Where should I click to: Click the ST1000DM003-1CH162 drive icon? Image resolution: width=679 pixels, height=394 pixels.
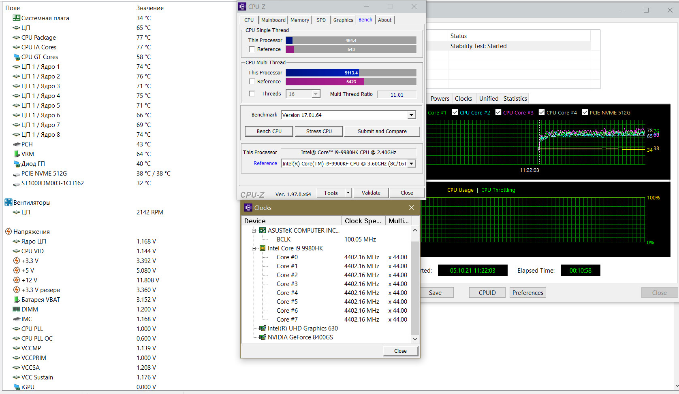(16, 183)
